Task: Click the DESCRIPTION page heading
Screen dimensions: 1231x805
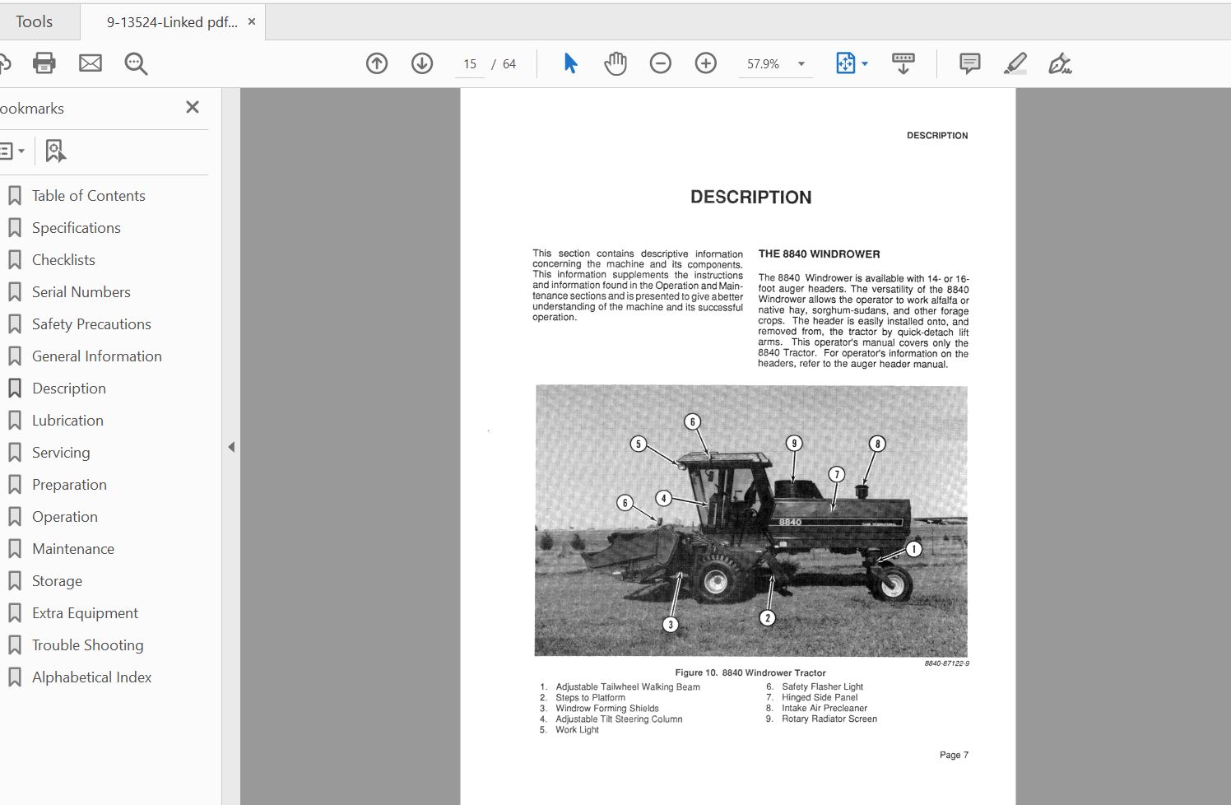Action: click(750, 198)
